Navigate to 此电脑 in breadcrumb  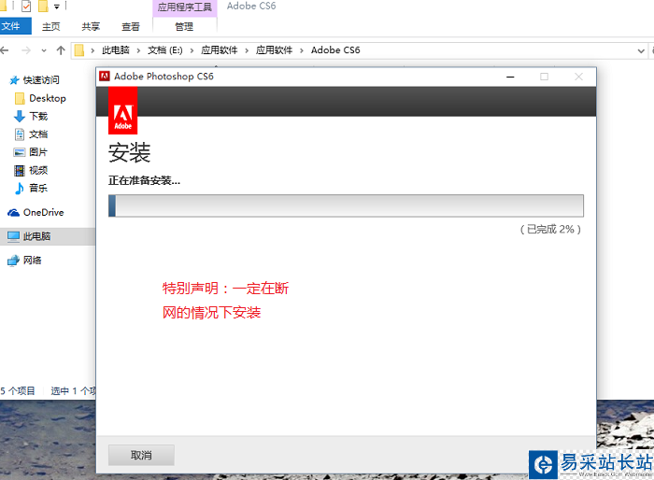pos(116,50)
